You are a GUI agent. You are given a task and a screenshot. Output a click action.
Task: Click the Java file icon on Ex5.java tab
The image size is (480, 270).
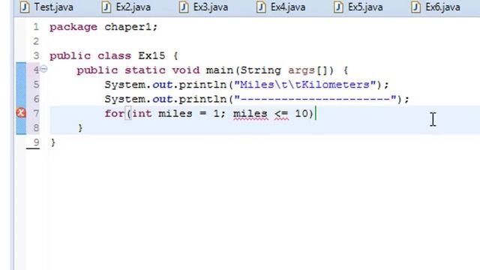pyautogui.click(x=338, y=7)
